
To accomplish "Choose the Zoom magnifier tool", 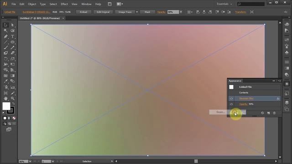I will [x=12, y=98].
